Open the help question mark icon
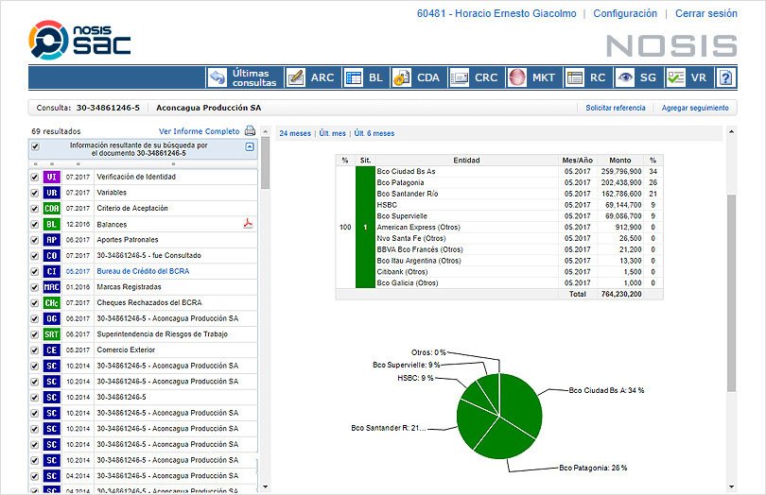This screenshot has width=766, height=495. [x=726, y=77]
